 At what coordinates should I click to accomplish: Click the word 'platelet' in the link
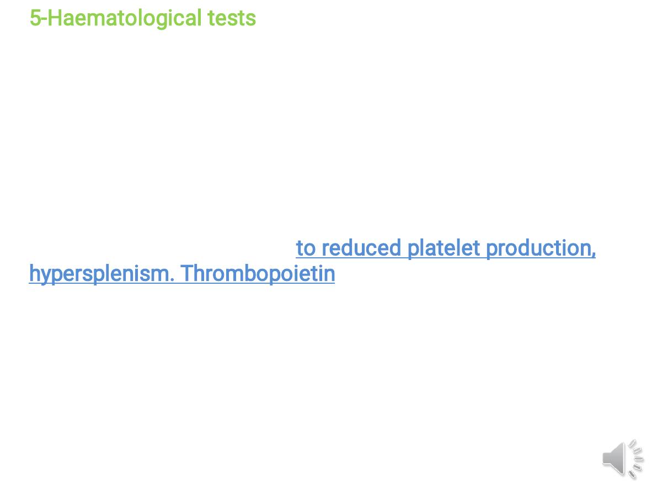click(x=444, y=248)
